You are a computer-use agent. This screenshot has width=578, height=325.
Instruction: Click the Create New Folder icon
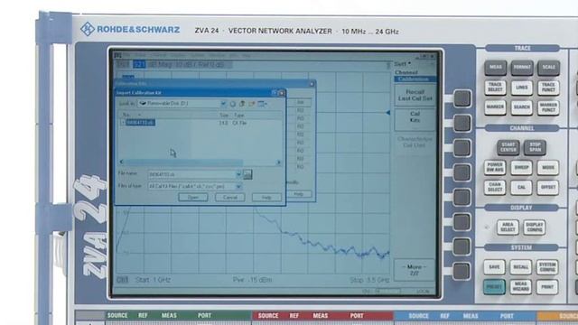point(252,105)
